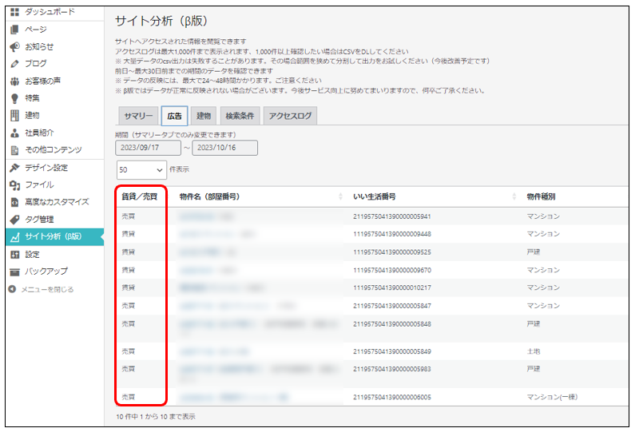Click the gear icon for 設定

click(x=14, y=254)
